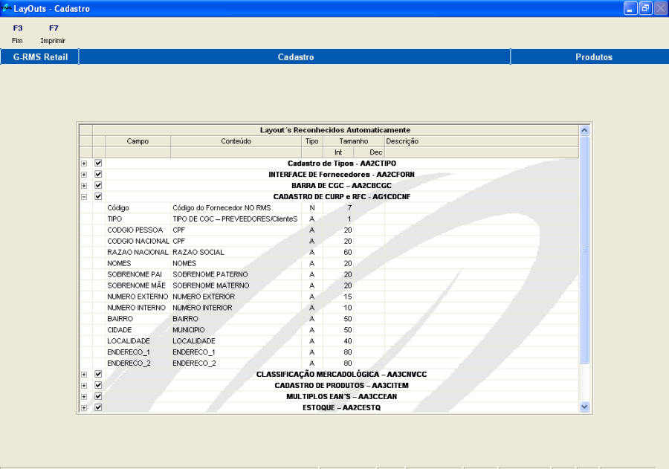Uncheck the ESTOQUE AA2CESTQ checkbox

pos(98,407)
